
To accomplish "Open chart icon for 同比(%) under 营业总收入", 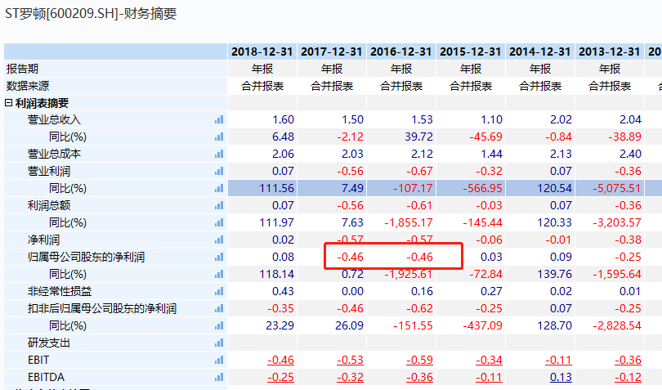I will 219,137.
